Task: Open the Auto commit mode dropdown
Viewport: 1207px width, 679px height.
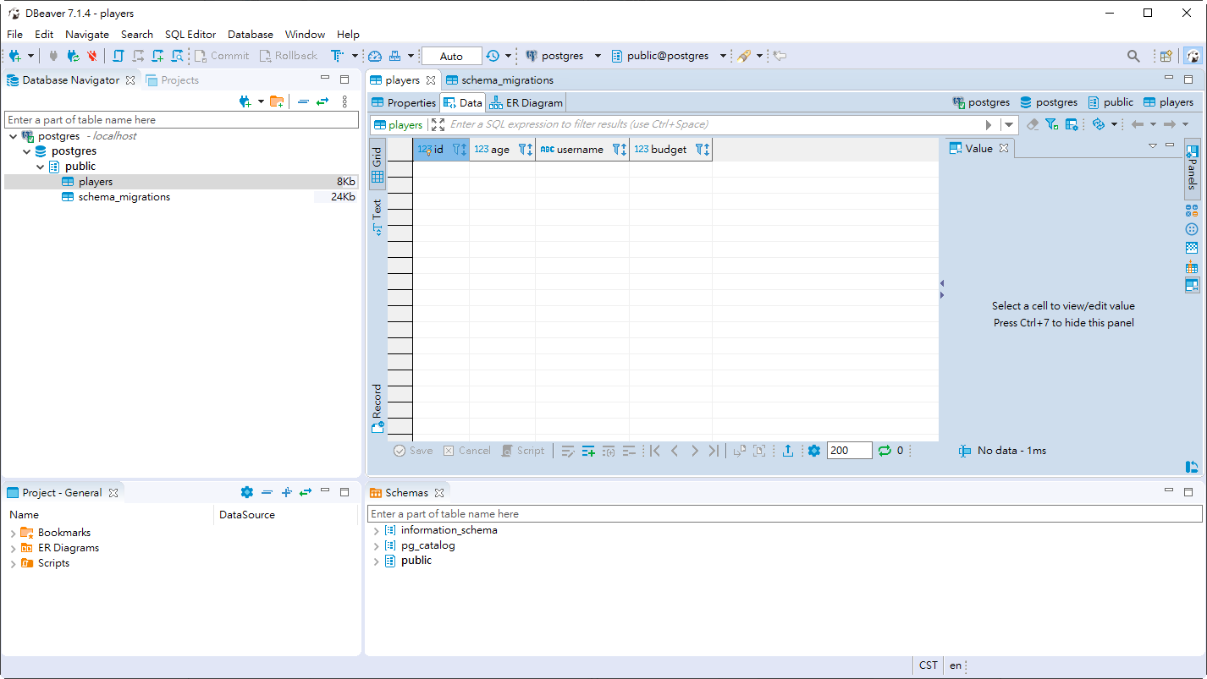Action: [451, 56]
